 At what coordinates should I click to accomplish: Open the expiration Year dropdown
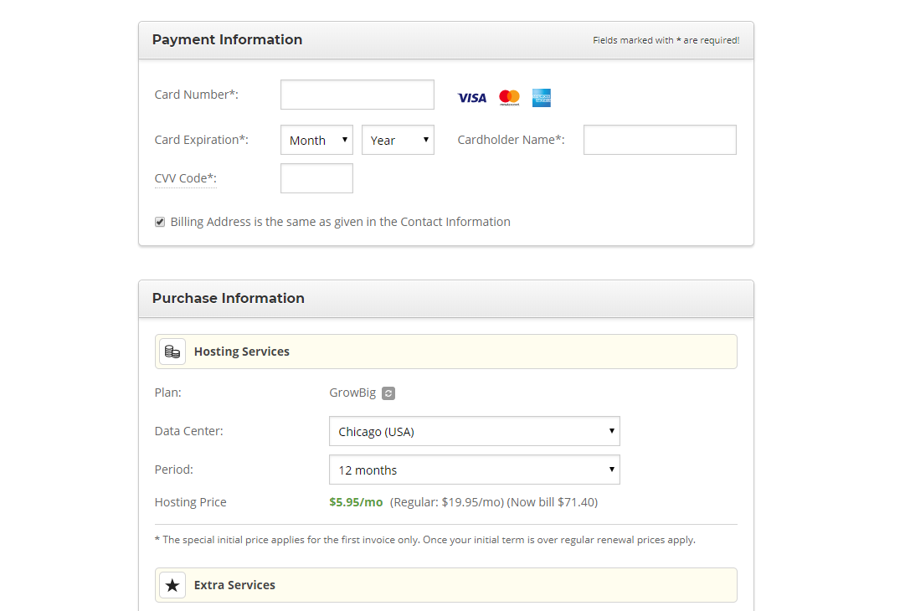[398, 140]
